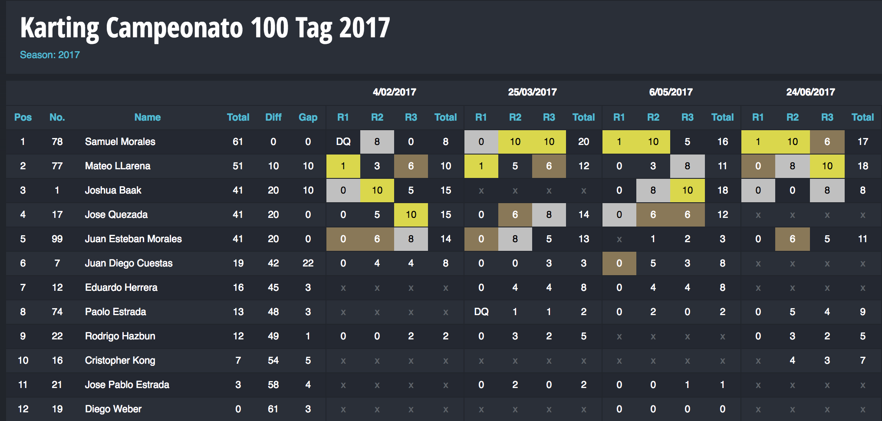
Task: Sort by the Pos column header
Action: point(23,117)
